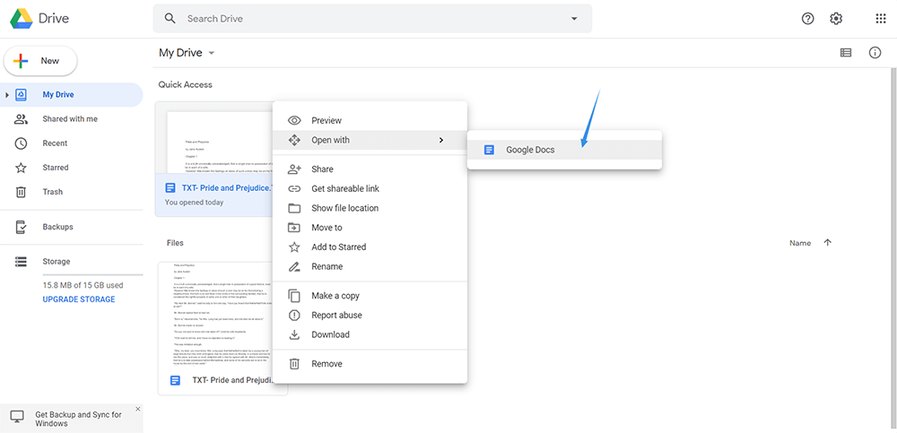Image resolution: width=897 pixels, height=433 pixels.
Task: Expand the My Drive tree arrow
Action: pos(7,95)
